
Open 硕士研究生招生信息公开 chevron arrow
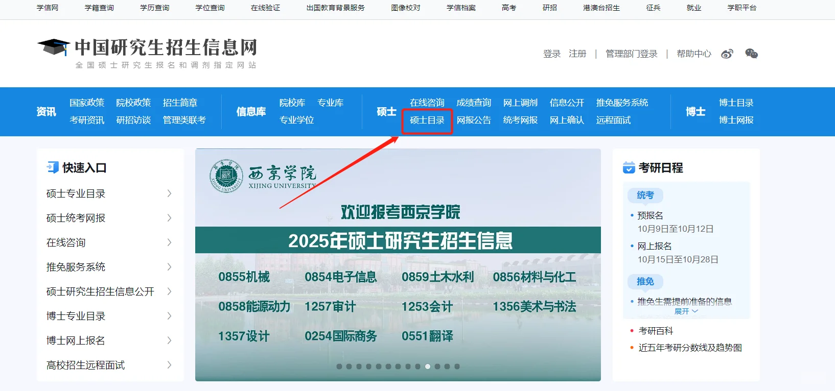pyautogui.click(x=169, y=291)
